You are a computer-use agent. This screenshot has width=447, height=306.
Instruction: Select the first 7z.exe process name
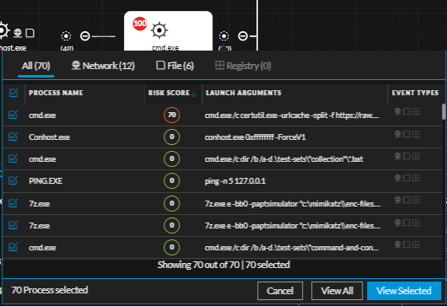pos(39,204)
